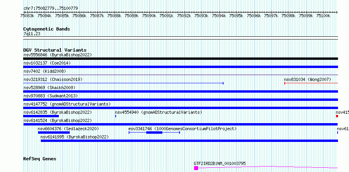Select the black nsv5556846 variant bar
This screenshot has width=349, height=172.
coord(180,59)
